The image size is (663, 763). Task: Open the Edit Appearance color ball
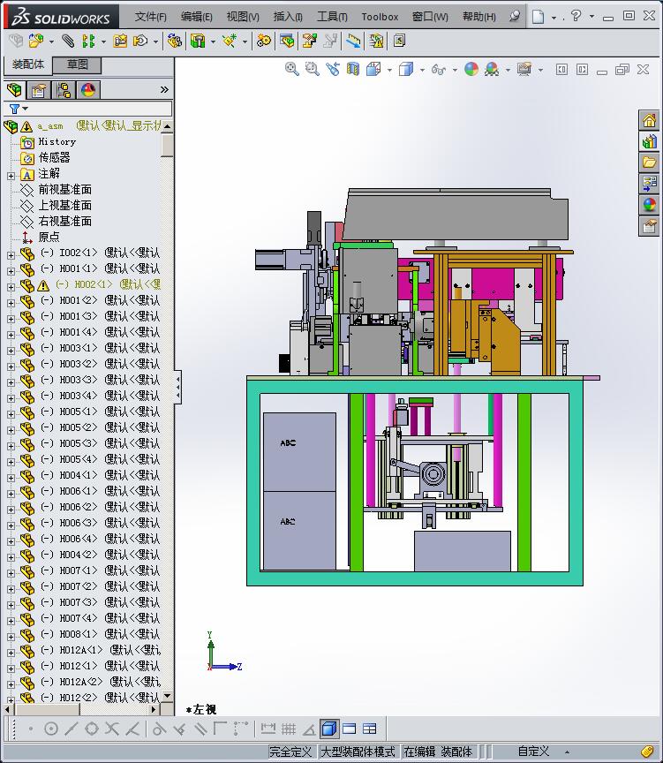[471, 69]
